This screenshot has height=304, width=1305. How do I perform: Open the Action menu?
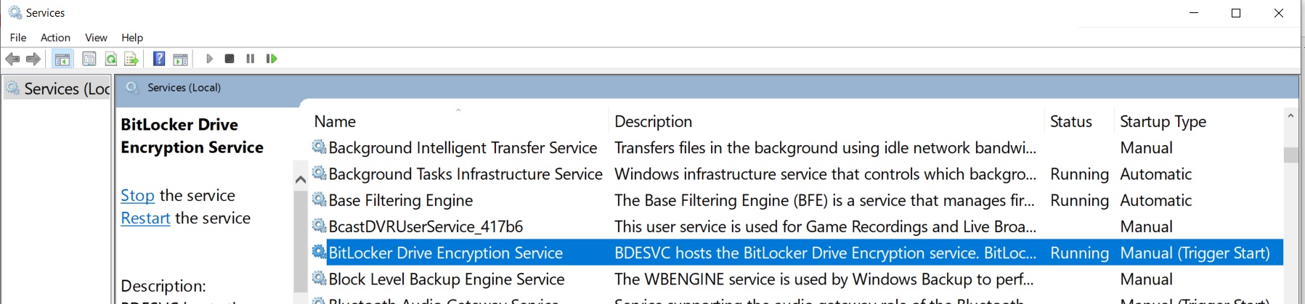[55, 38]
